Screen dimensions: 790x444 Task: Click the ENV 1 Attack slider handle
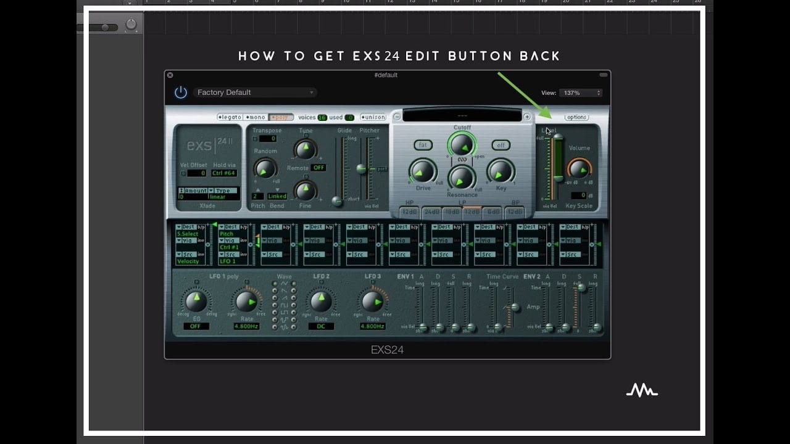423,327
